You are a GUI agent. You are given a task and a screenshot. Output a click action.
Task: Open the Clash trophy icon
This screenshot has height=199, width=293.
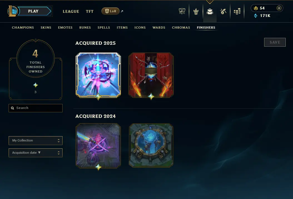pos(182,11)
